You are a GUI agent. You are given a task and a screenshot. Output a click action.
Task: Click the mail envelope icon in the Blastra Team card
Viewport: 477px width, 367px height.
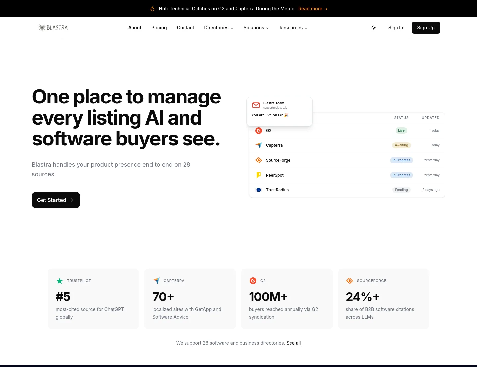[256, 105]
